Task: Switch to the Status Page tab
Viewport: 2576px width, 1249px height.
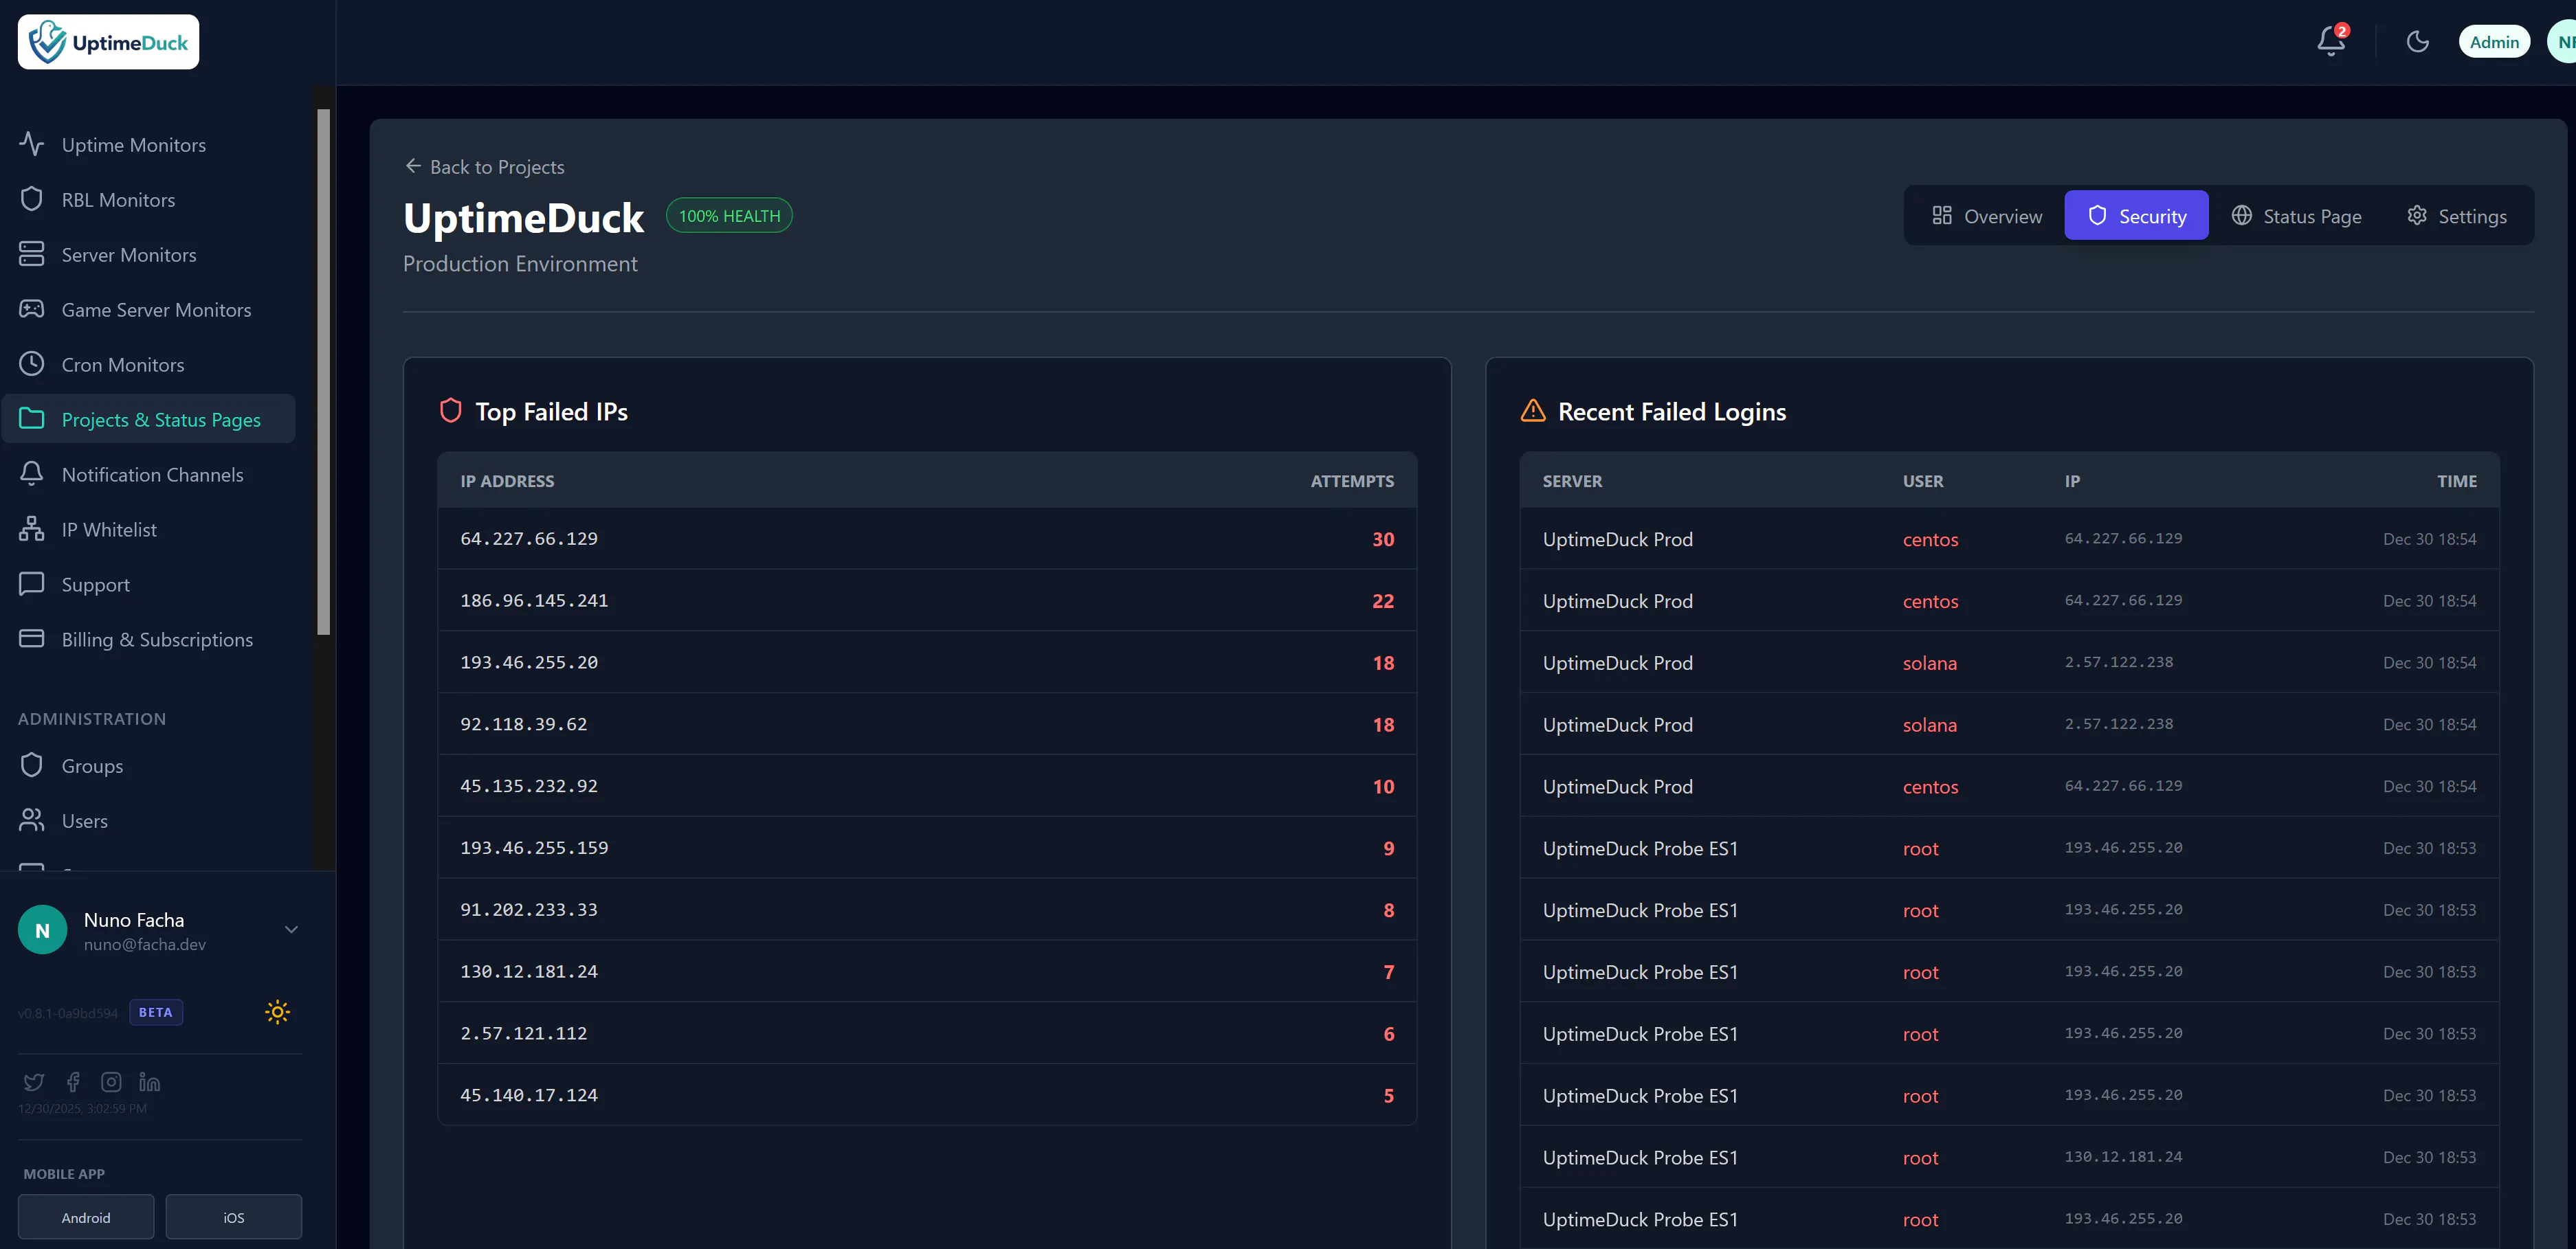Action: point(2296,216)
